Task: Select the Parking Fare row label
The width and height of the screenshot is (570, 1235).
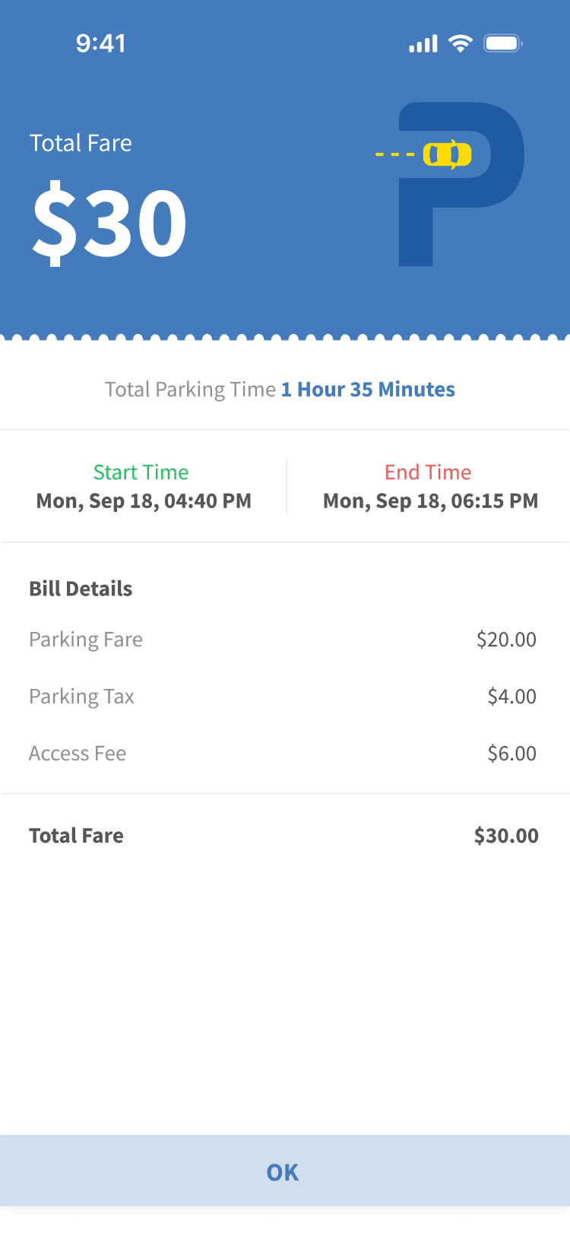Action: [x=86, y=640]
